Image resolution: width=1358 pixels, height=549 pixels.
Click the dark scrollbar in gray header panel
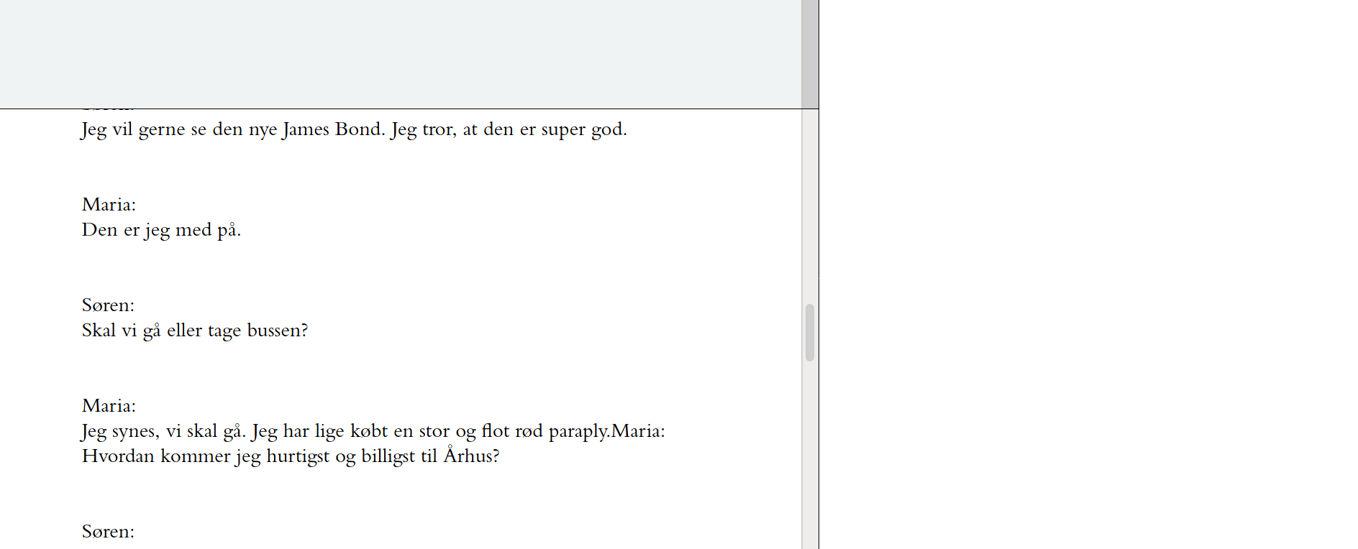tap(810, 54)
